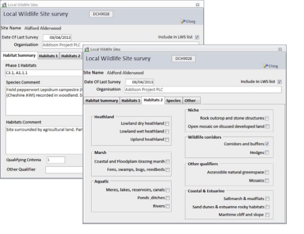This screenshot has height=234, width=304.
Task: Toggle Include in LWS list in back window
Action: 197,37
